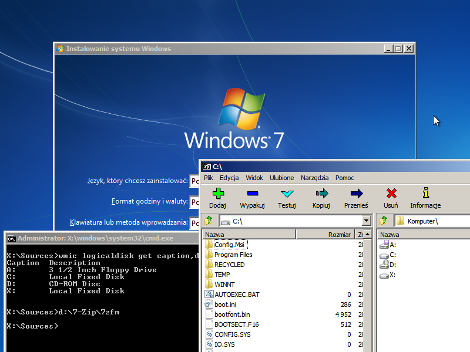Click the cmd prompt line X:\Sources>
This screenshot has height=352, width=470.
[x=32, y=326]
